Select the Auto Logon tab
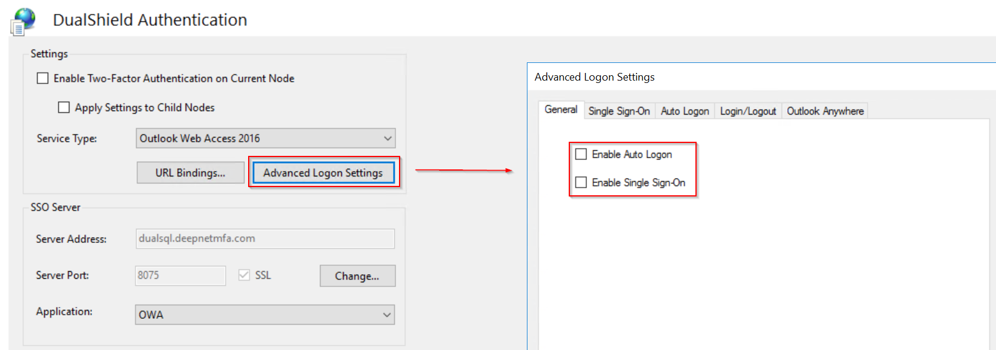This screenshot has height=350, width=996. [685, 111]
